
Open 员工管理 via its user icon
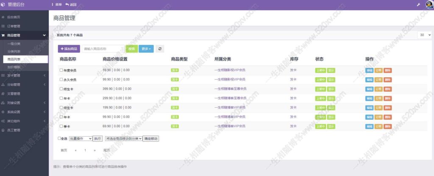(x=3, y=130)
